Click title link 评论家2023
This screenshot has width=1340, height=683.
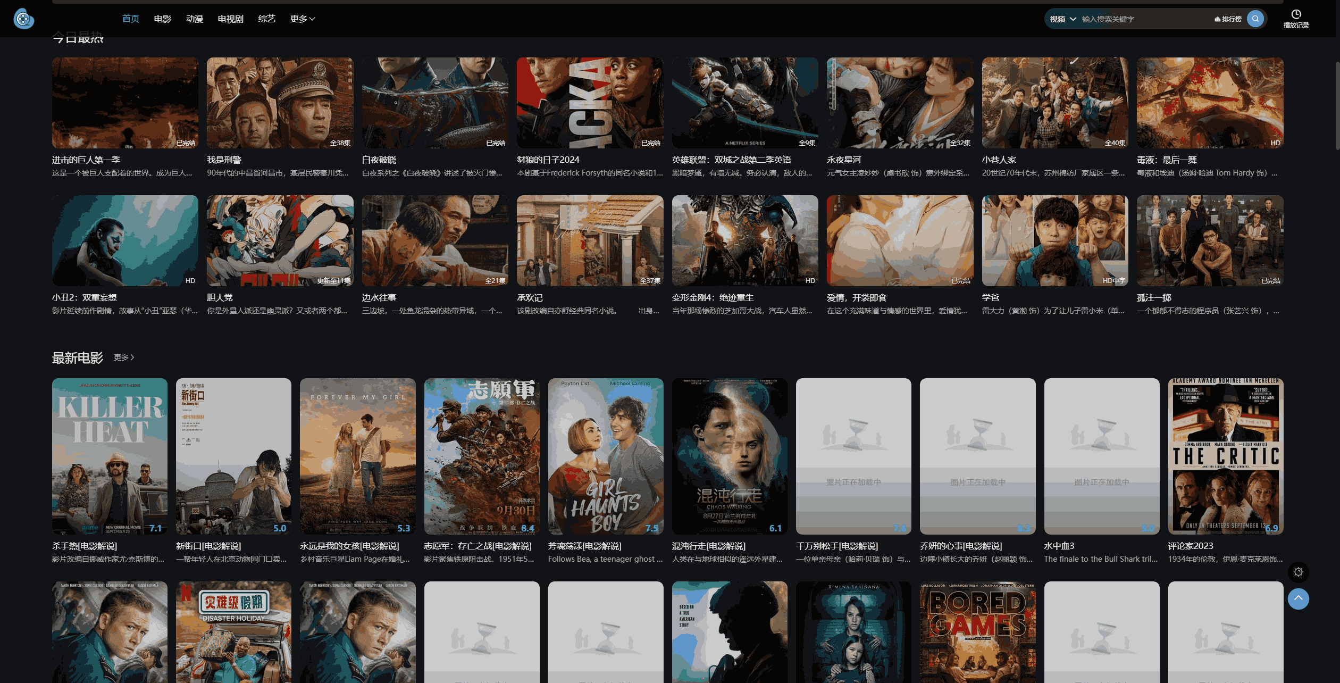coord(1191,546)
